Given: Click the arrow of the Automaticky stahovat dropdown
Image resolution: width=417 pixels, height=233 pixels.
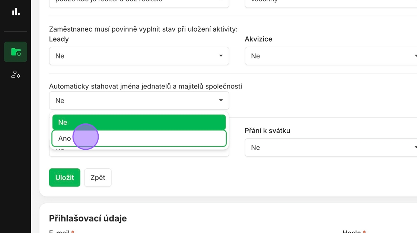Looking at the screenshot, I should [221, 100].
